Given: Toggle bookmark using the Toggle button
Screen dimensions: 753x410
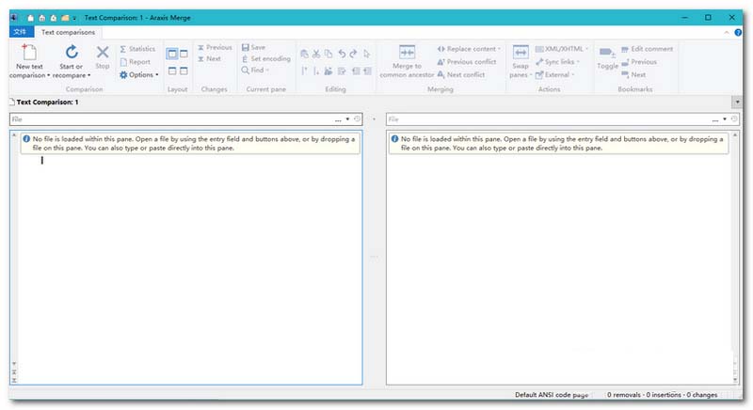Looking at the screenshot, I should [607, 58].
